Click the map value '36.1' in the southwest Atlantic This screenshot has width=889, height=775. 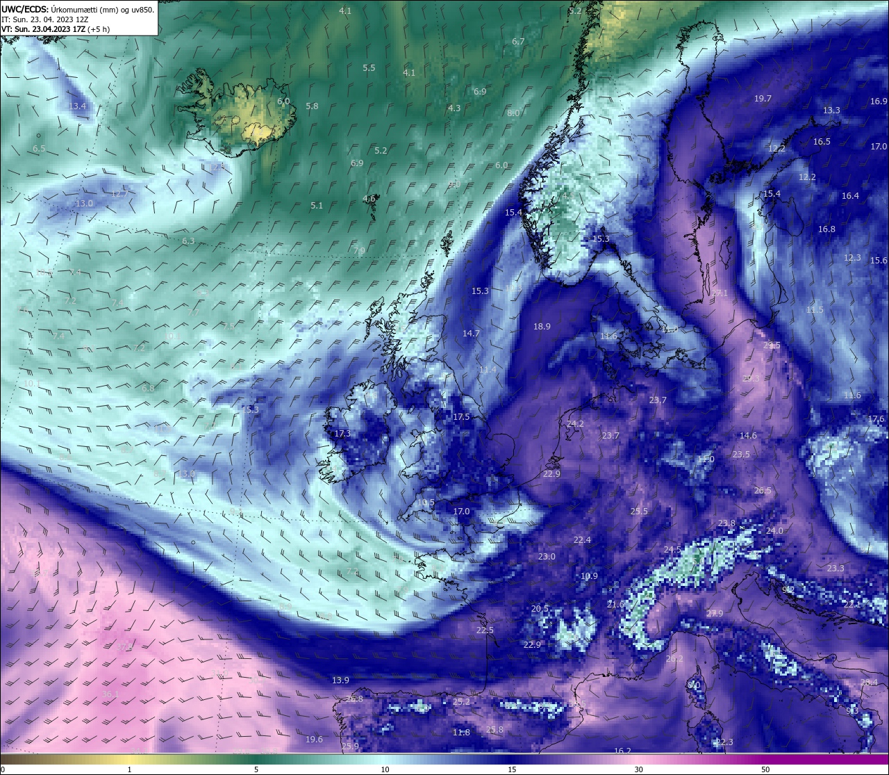(x=110, y=694)
